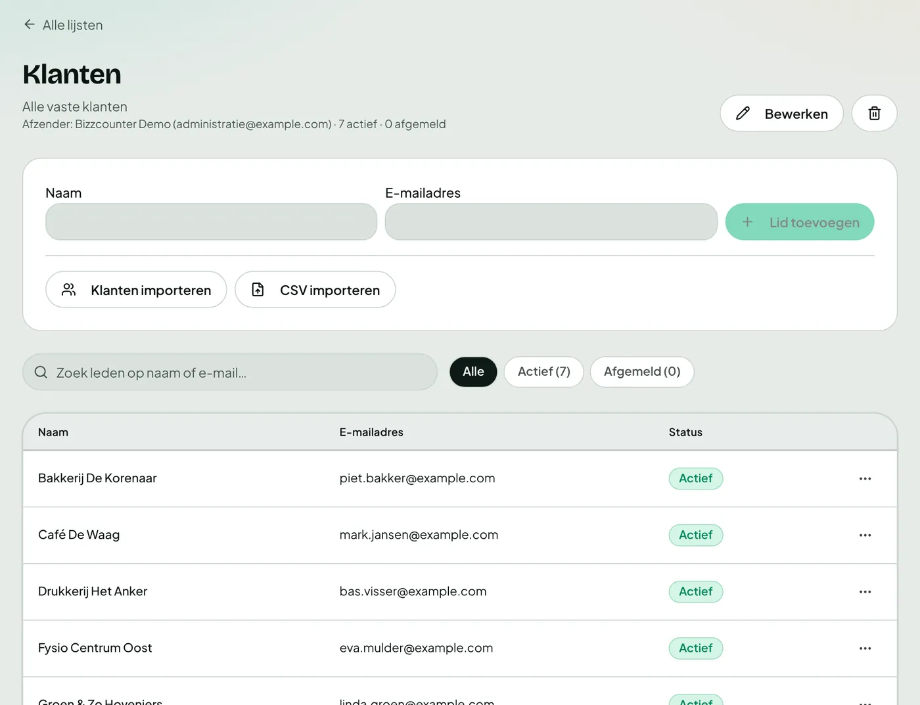
Task: Select Bakkerij De Korenaar name cell
Action: (97, 478)
